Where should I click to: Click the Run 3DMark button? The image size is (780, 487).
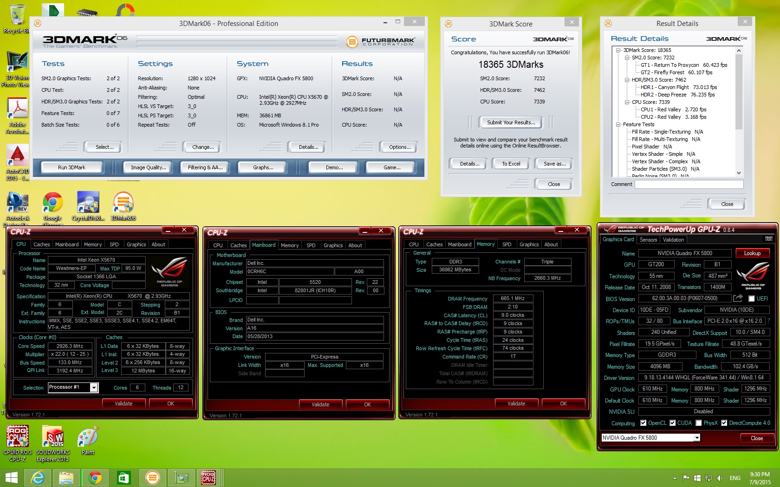(71, 167)
